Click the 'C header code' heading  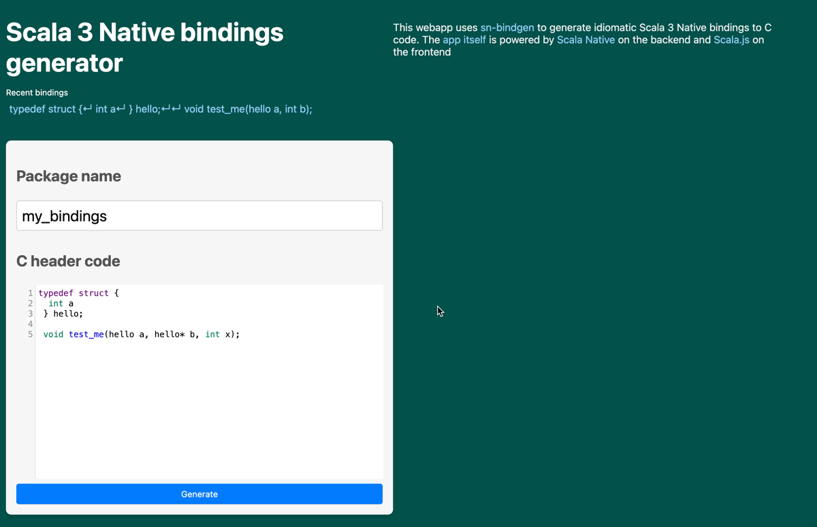click(x=68, y=261)
